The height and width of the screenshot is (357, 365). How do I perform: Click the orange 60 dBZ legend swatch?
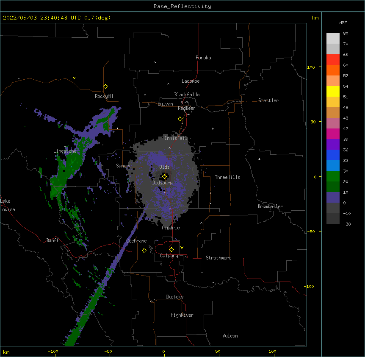click(333, 70)
